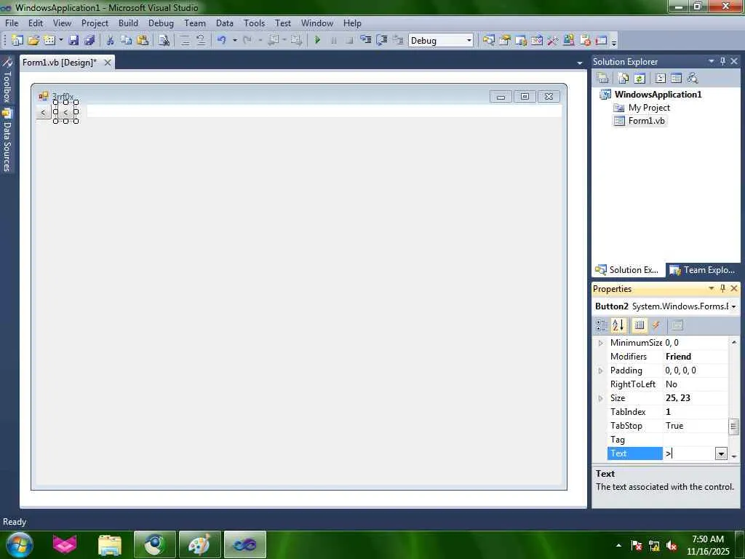Click the Copy icon in toolbar

(126, 41)
